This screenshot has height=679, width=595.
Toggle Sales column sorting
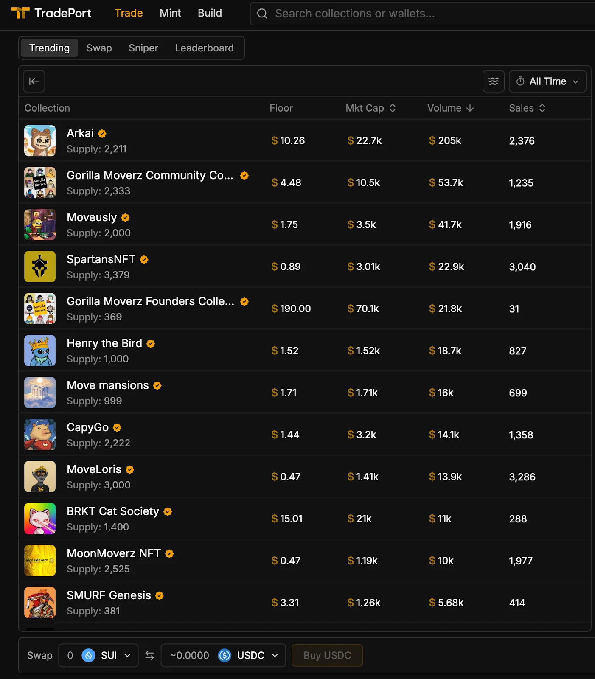(542, 108)
